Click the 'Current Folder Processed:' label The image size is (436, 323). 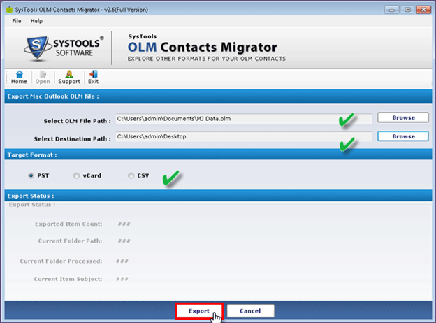(61, 261)
